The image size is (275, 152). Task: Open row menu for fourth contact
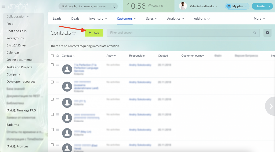point(57,114)
